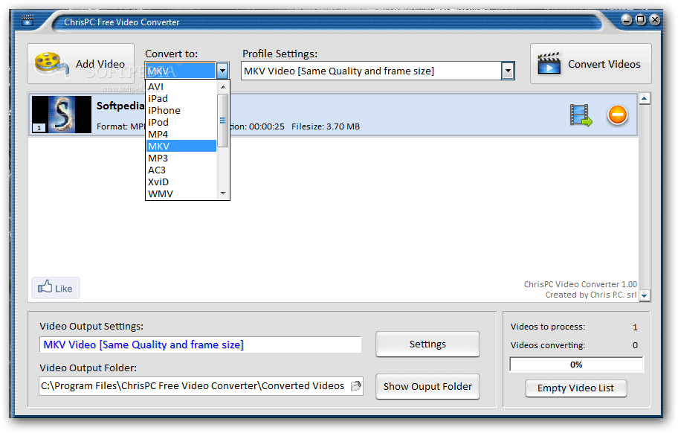Screen dimensions: 678x433
Task: Click the browse output folder icon
Action: tap(356, 386)
